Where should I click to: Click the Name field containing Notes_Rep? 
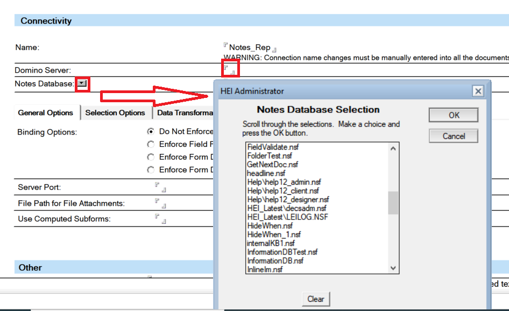pyautogui.click(x=250, y=48)
